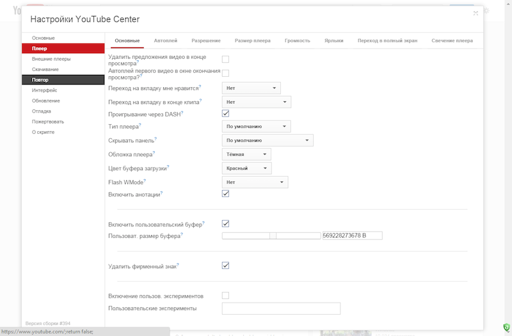Screen dimensions: 512x336
Task: Show help for Скрывать панель option
Action: point(156,138)
